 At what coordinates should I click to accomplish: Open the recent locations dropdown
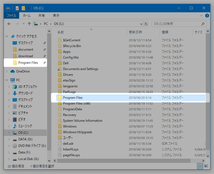24,24
